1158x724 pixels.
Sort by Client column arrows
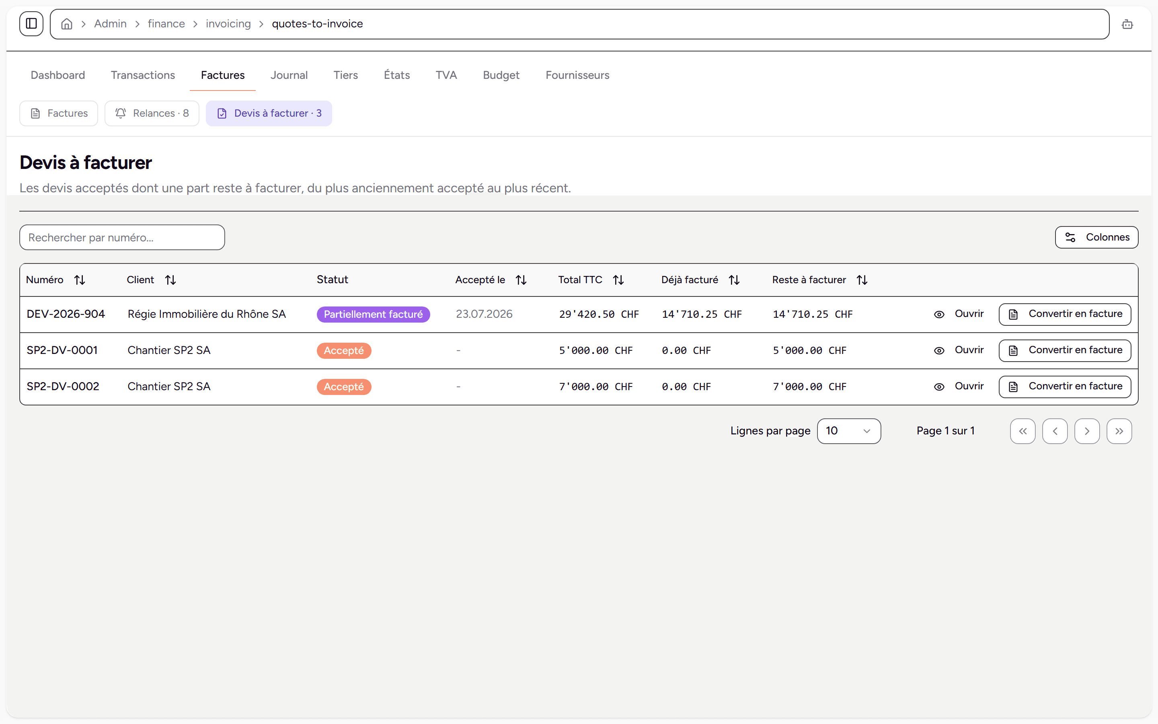[x=170, y=280]
